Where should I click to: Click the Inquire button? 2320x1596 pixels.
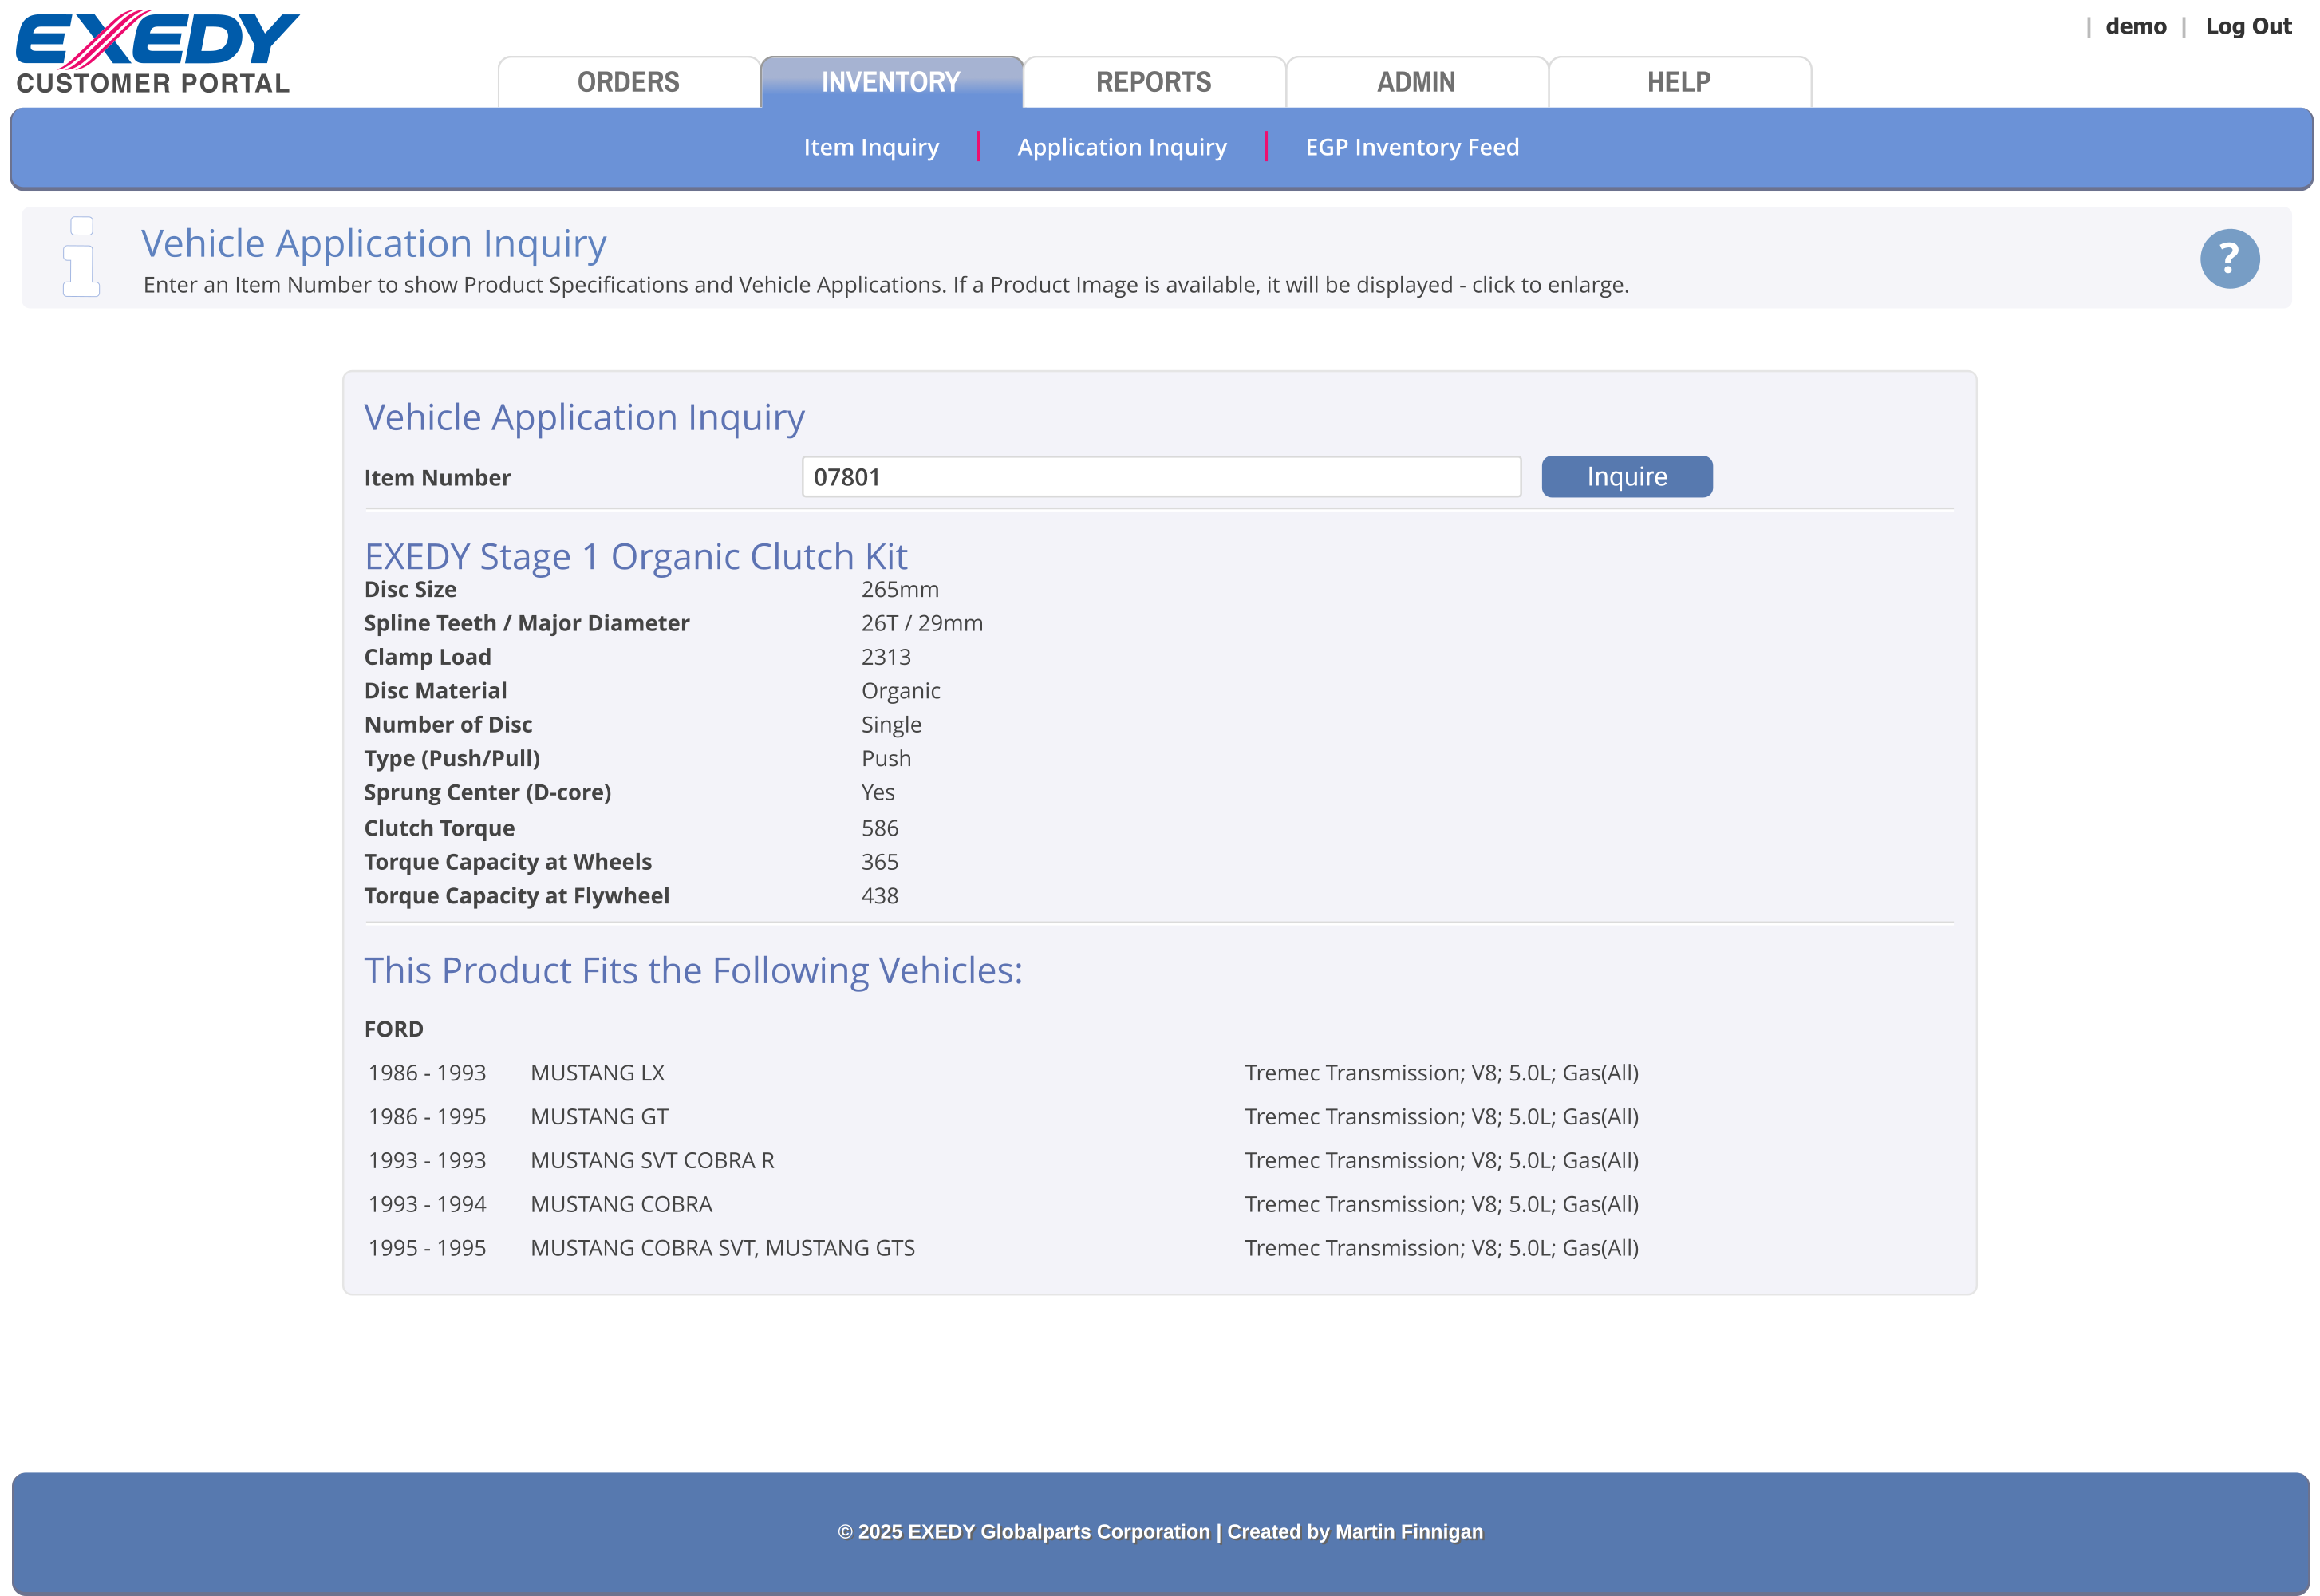point(1626,477)
